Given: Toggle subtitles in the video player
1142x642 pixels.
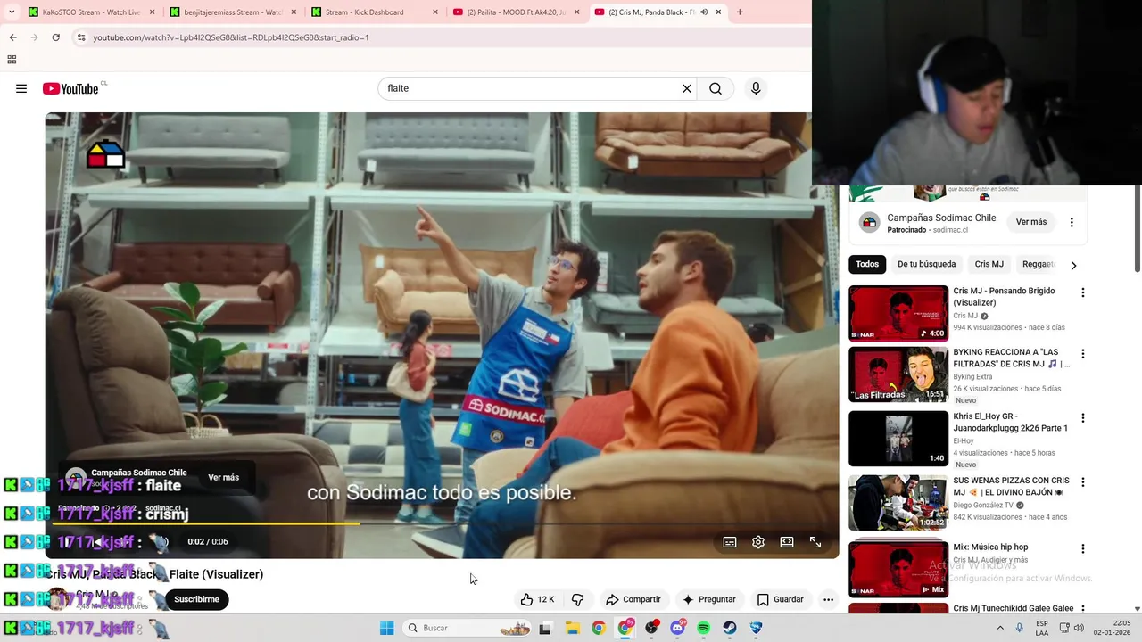Looking at the screenshot, I should tap(730, 541).
